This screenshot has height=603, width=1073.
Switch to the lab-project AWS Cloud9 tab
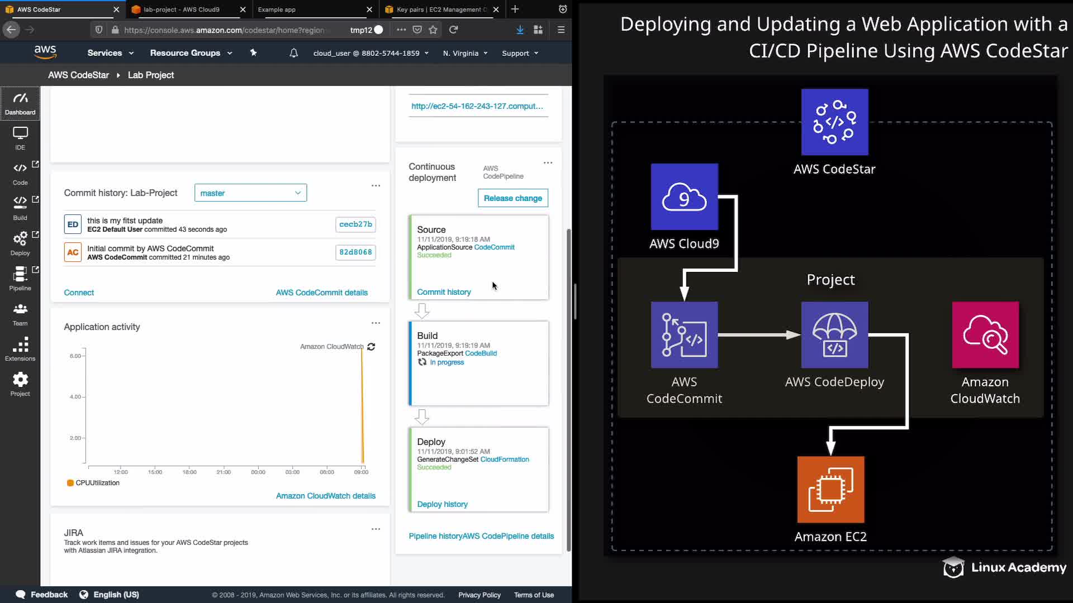point(182,9)
